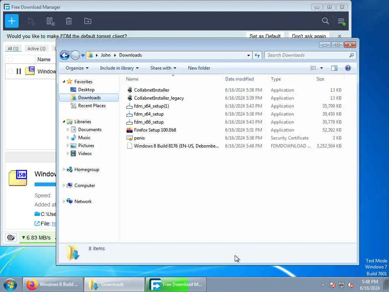Viewport: 389px width, 292px height.
Task: Go back in the Explorer window
Action: [65, 55]
